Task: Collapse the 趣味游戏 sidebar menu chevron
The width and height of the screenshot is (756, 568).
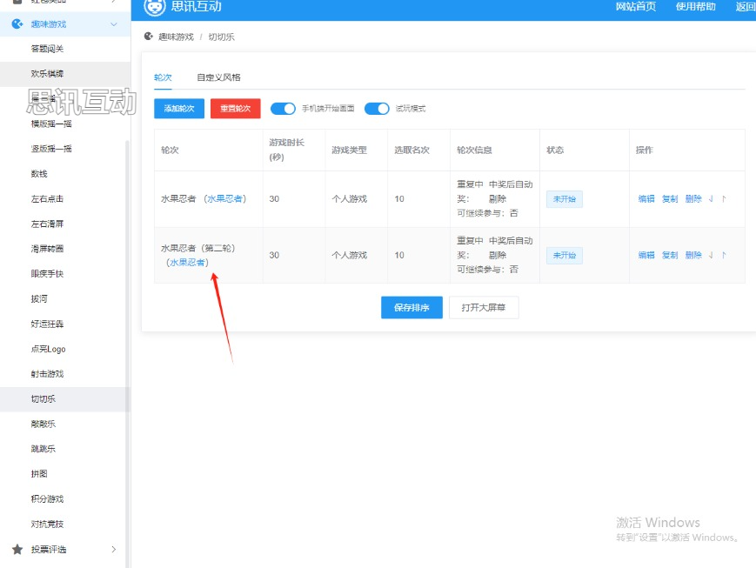Action: click(x=114, y=24)
